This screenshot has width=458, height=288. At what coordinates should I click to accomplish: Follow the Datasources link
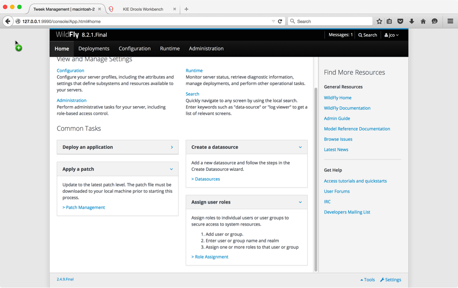click(206, 179)
